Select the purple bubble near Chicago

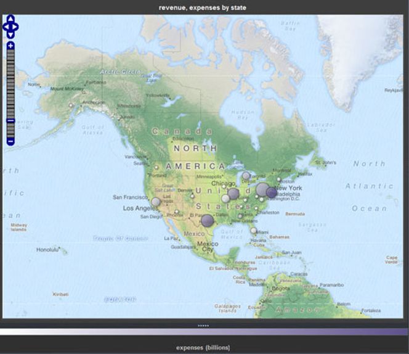tap(233, 194)
